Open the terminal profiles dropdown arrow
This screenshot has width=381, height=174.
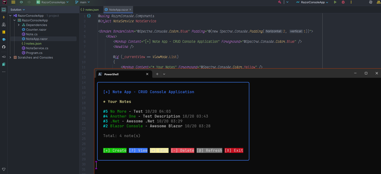[164, 74]
